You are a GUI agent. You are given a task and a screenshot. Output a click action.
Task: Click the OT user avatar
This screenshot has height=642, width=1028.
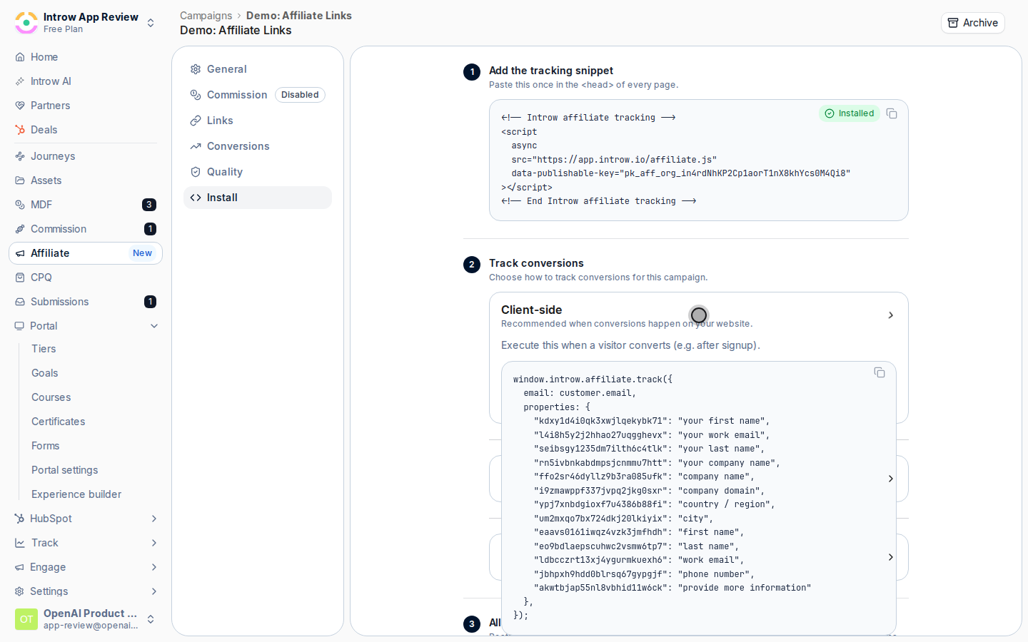[x=26, y=619]
